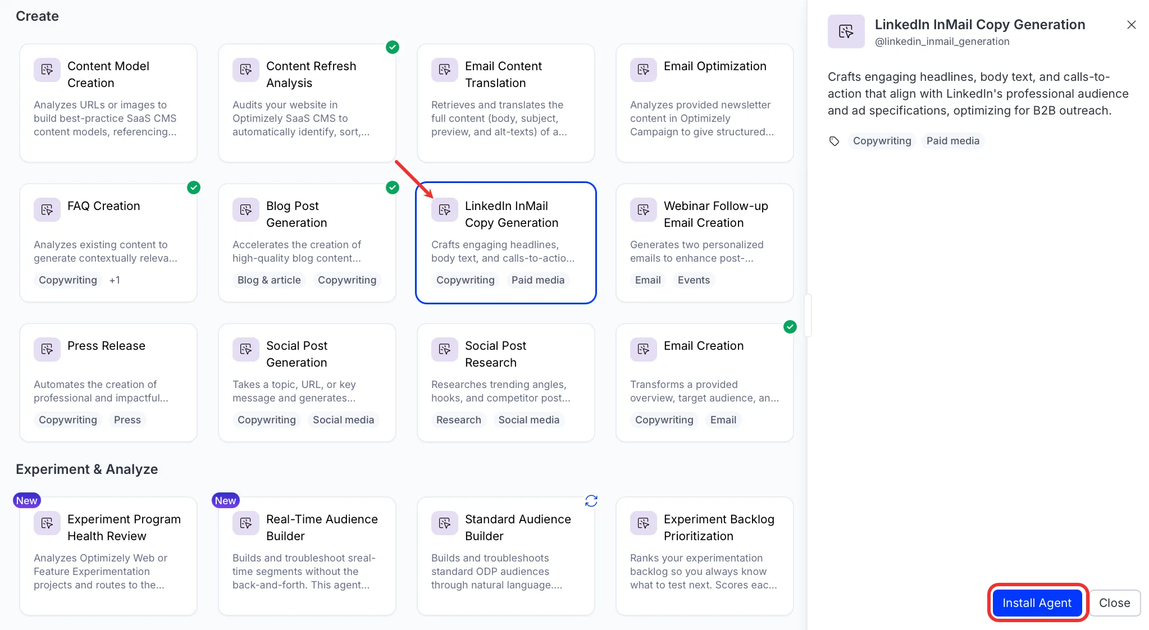
Task: Click the Content Model Creation agent icon
Action: (47, 70)
